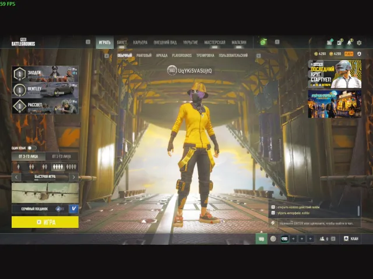Select solo single-player squad size

18,167
